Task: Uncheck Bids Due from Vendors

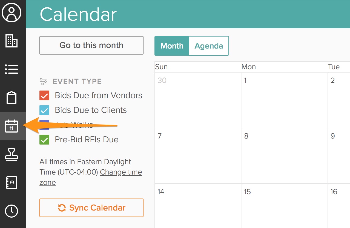Action: click(x=44, y=96)
